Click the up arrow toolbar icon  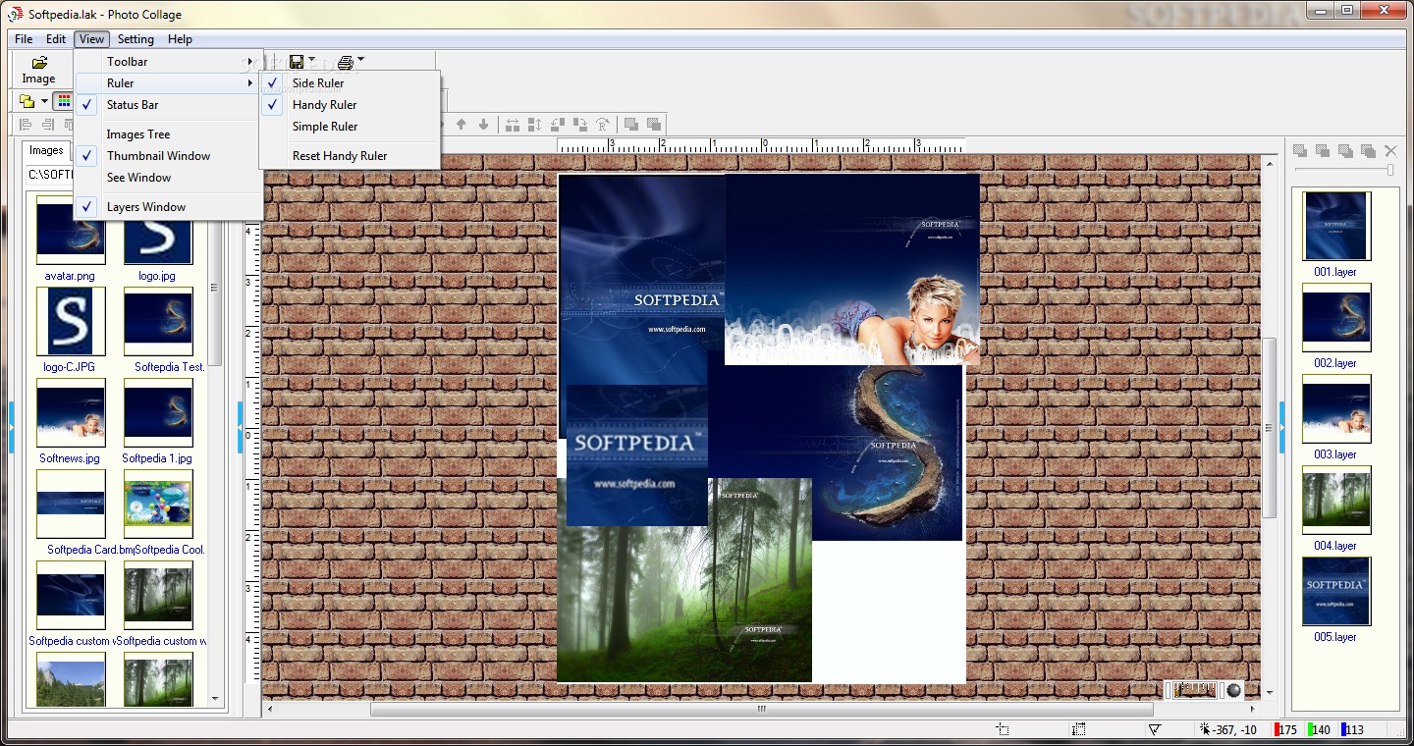[x=461, y=125]
